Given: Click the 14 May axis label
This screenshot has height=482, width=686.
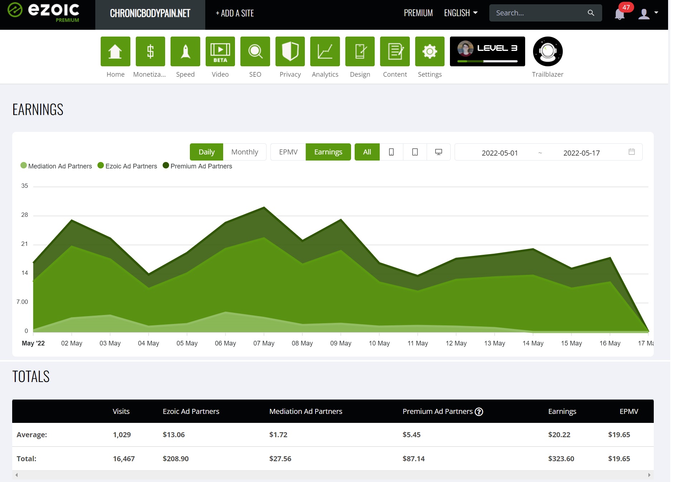Looking at the screenshot, I should (x=533, y=343).
